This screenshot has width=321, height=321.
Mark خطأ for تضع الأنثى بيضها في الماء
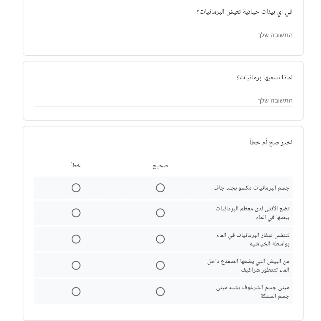[x=76, y=213]
